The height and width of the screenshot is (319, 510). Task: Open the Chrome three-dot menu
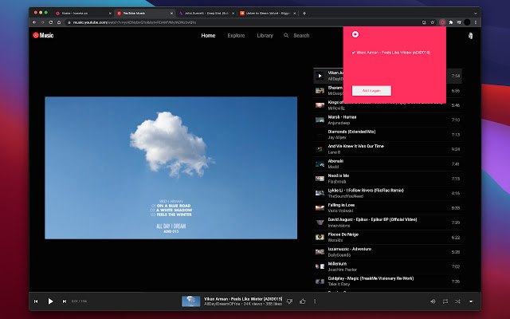coord(476,22)
